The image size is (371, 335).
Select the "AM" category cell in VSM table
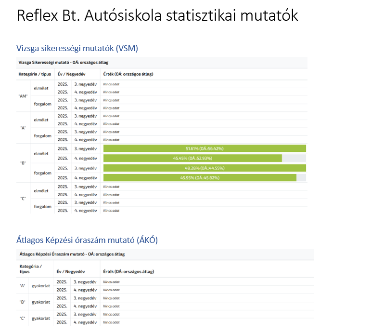point(23,96)
